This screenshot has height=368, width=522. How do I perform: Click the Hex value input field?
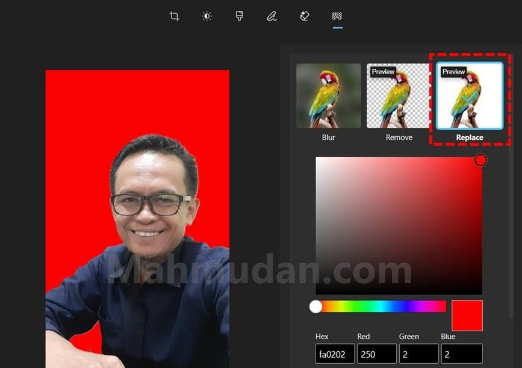click(x=334, y=354)
